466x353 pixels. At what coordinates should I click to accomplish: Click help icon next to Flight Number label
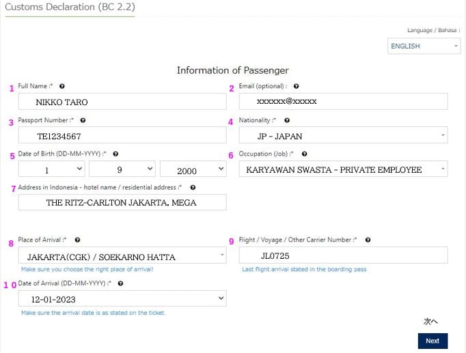click(x=368, y=240)
